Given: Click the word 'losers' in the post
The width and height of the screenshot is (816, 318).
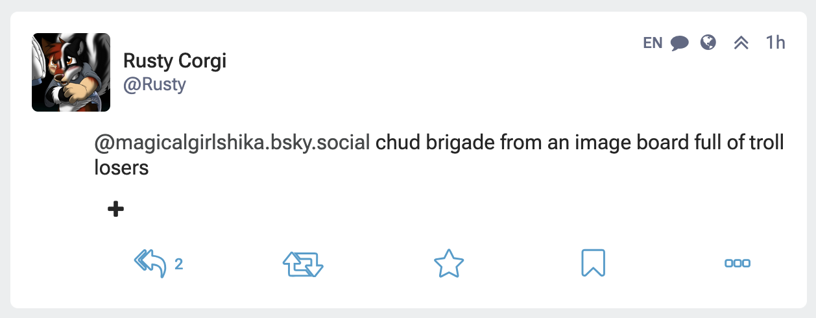Looking at the screenshot, I should pyautogui.click(x=122, y=168).
